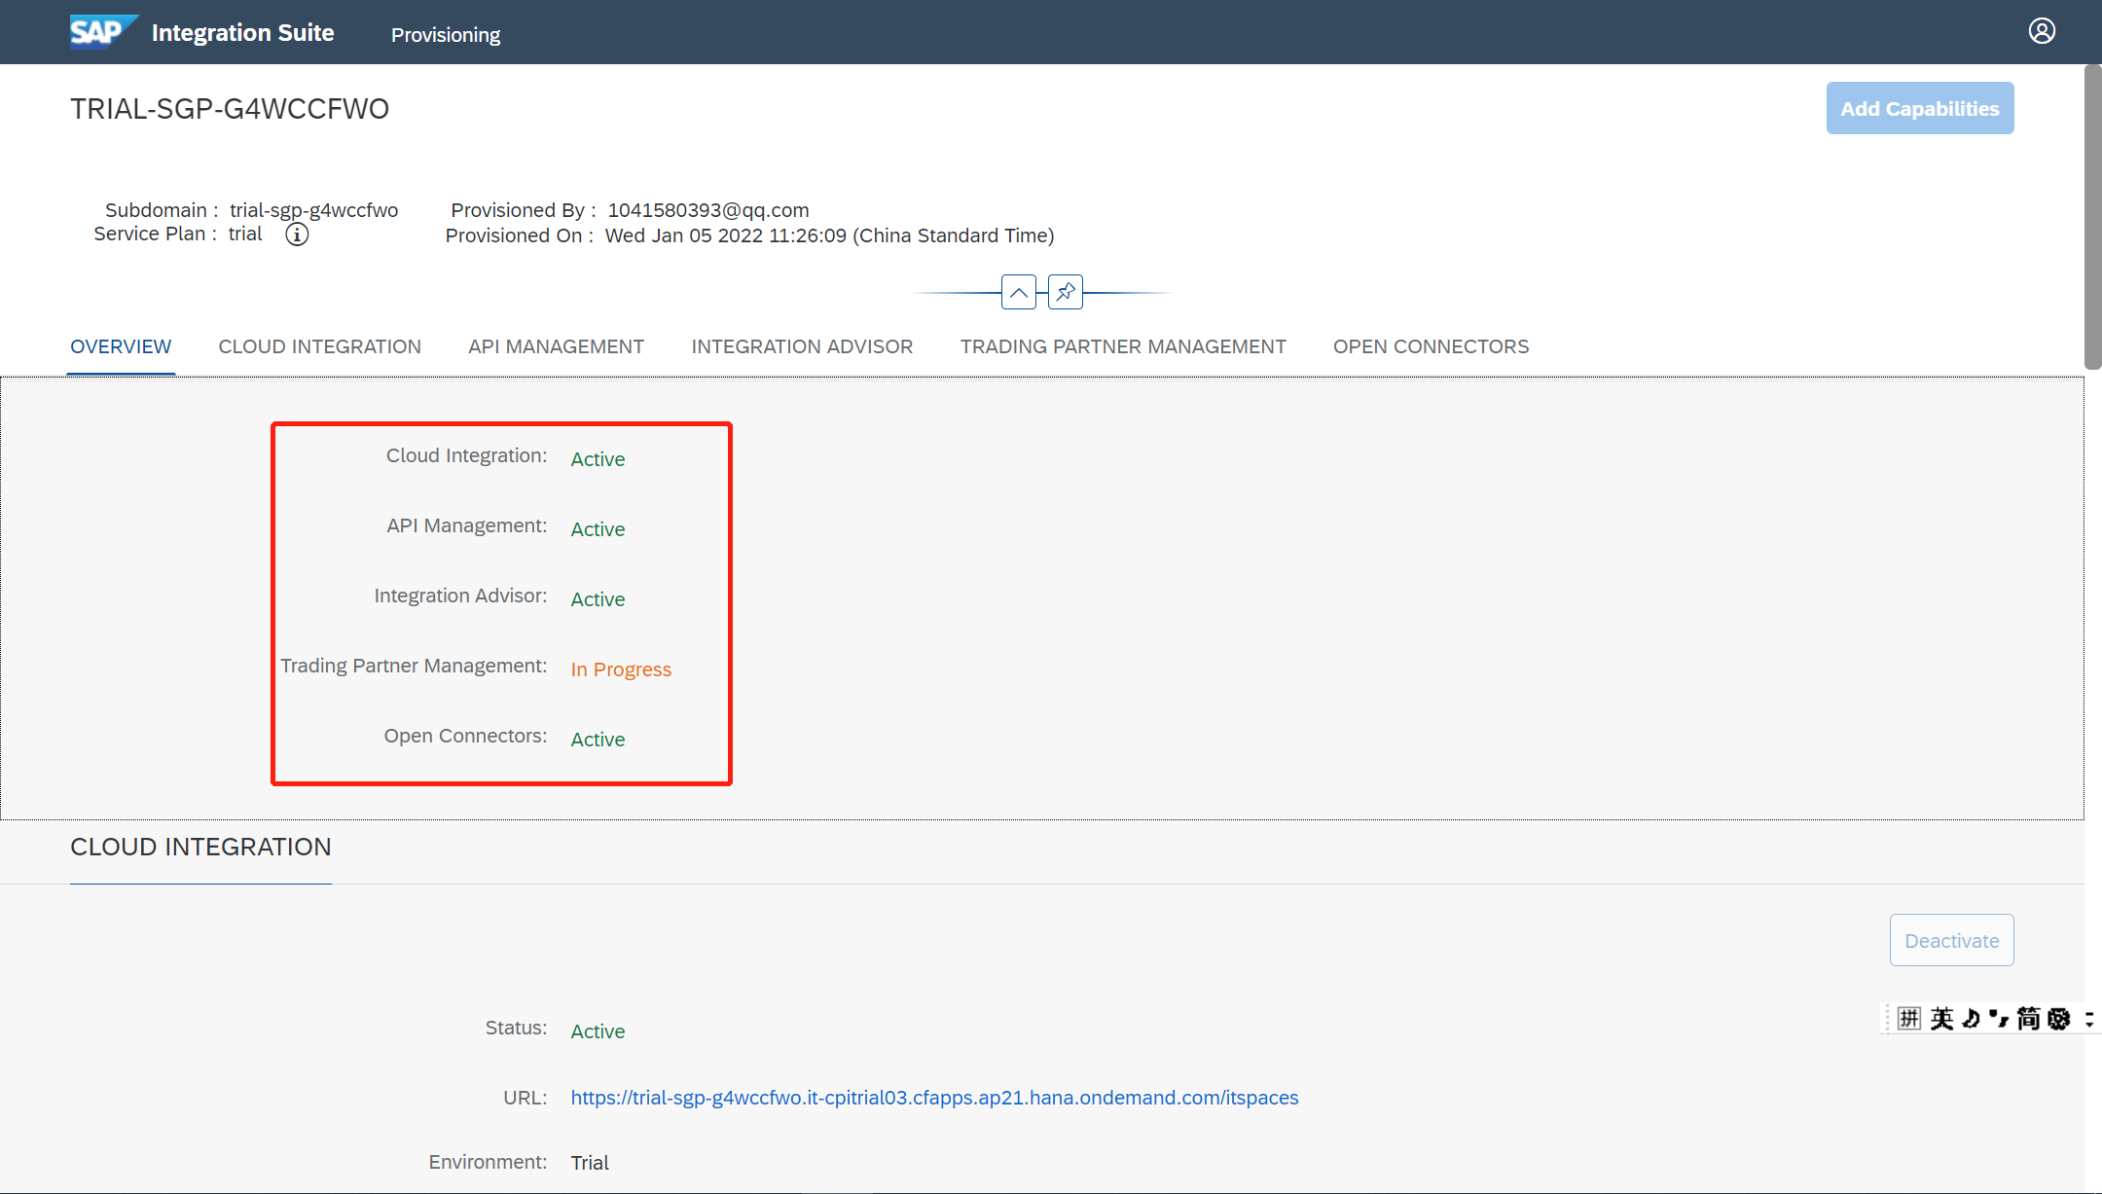The image size is (2102, 1194).
Task: Select the subdomain value trial-sgp-g4wccfwo
Action: 313,210
